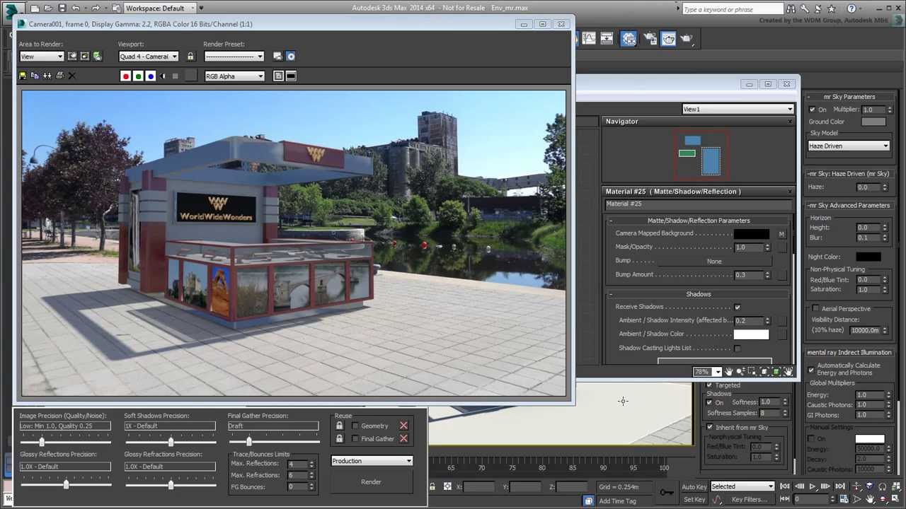The image size is (906, 509).
Task: Click the search keyword or phrase field
Action: click(x=732, y=9)
